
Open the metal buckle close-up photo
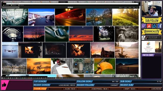point(57,34)
